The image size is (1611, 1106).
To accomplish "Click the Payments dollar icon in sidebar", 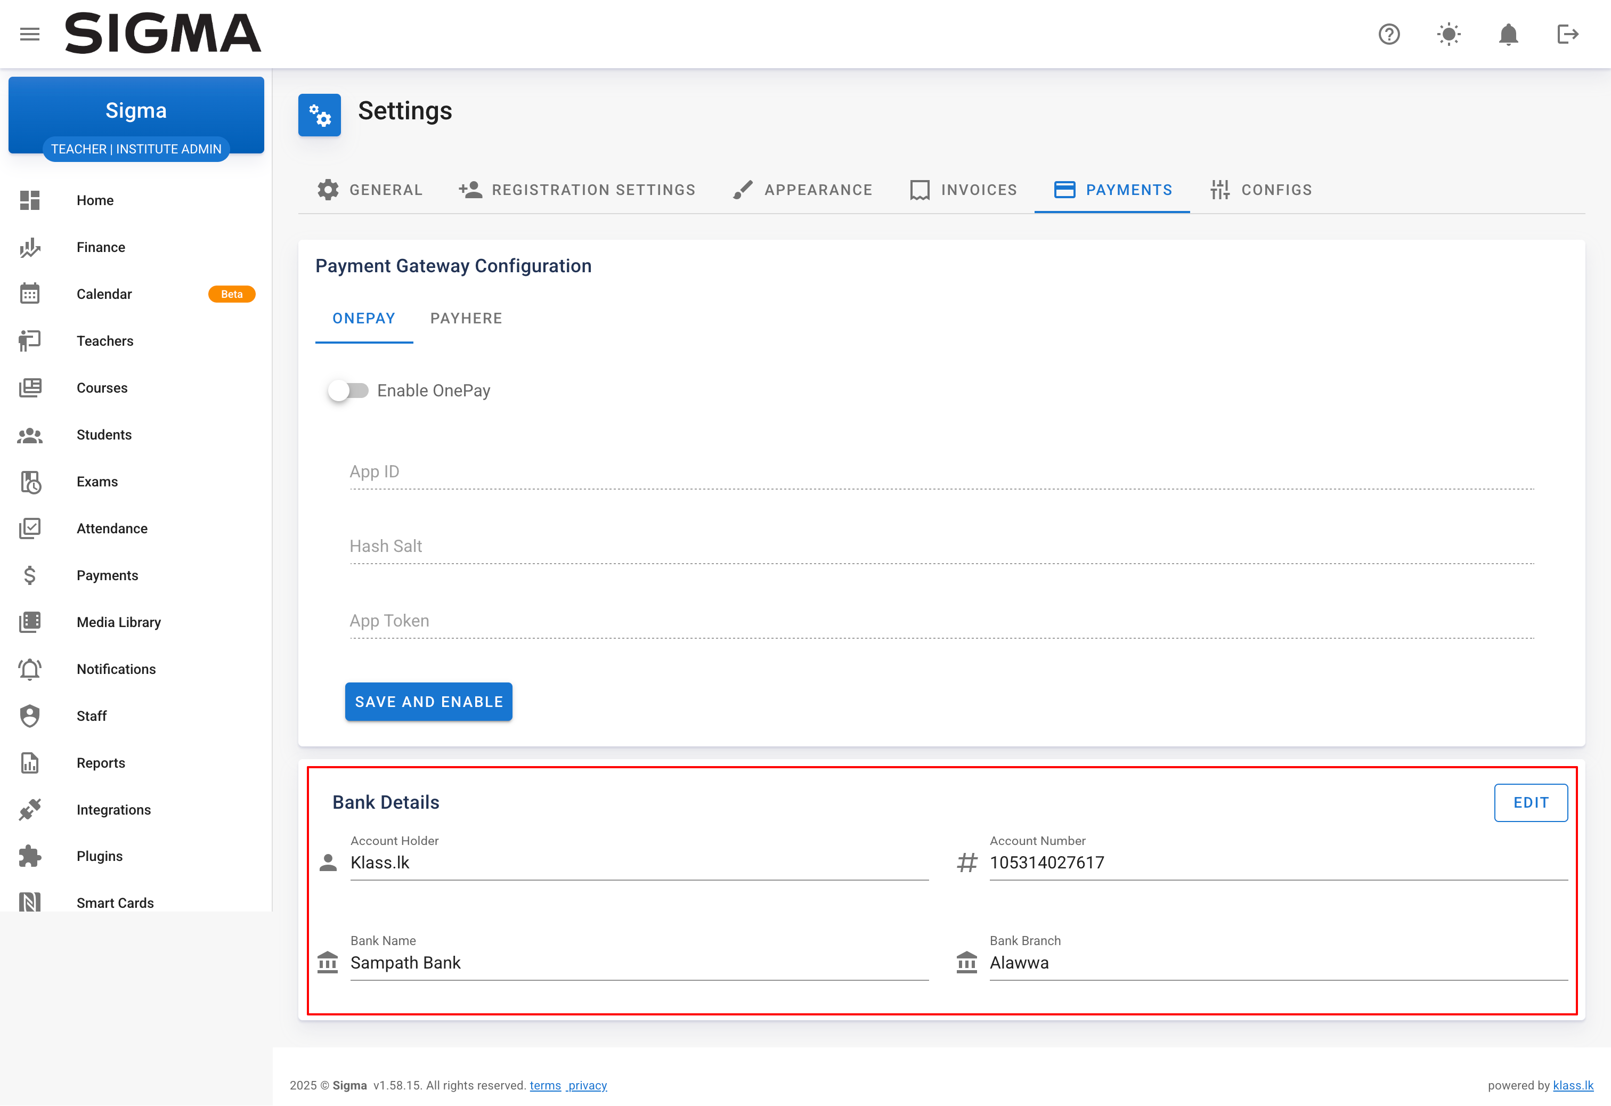I will [30, 575].
